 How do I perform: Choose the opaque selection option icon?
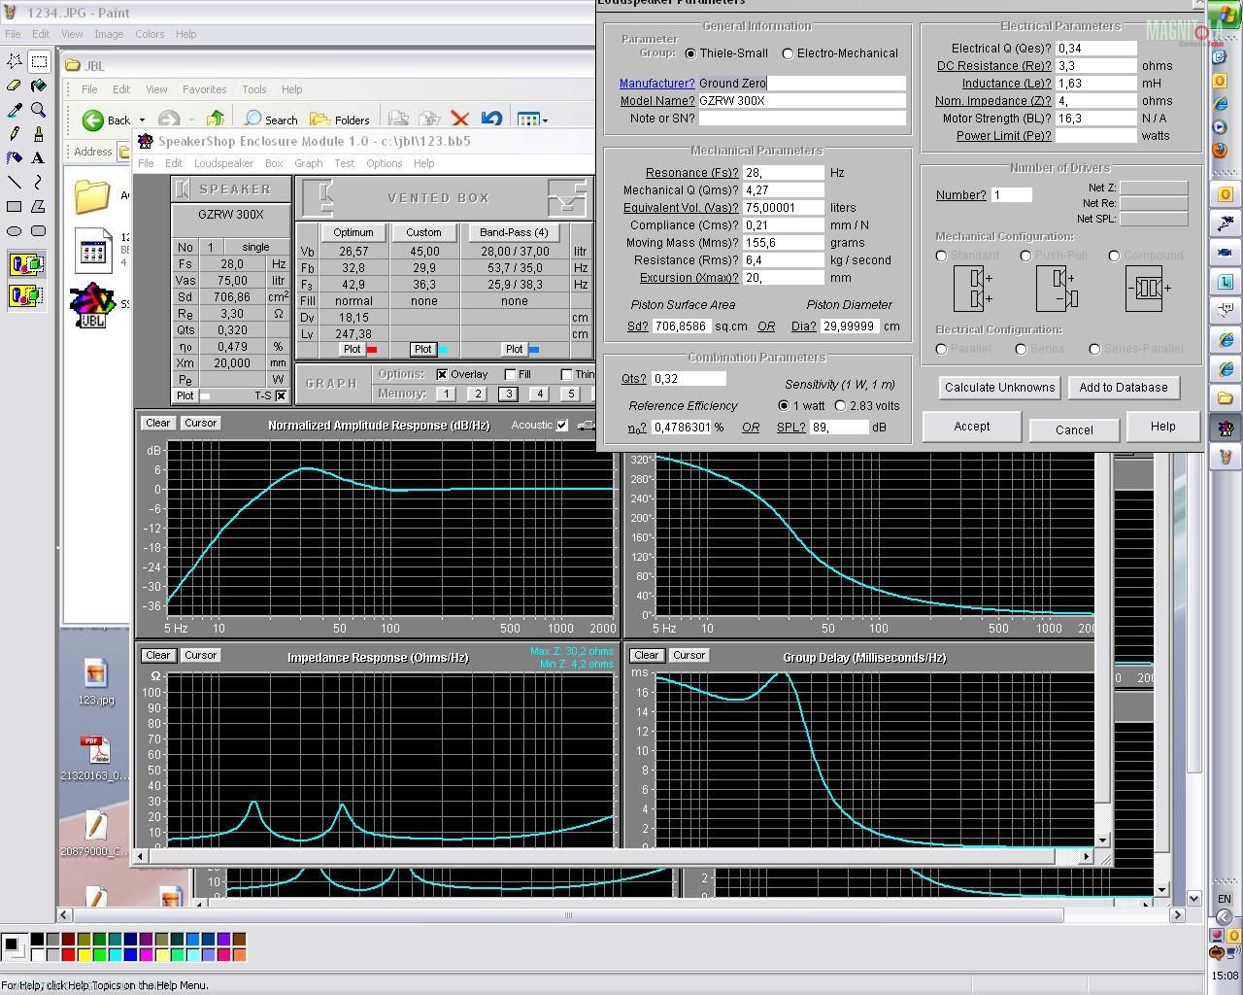coord(26,264)
